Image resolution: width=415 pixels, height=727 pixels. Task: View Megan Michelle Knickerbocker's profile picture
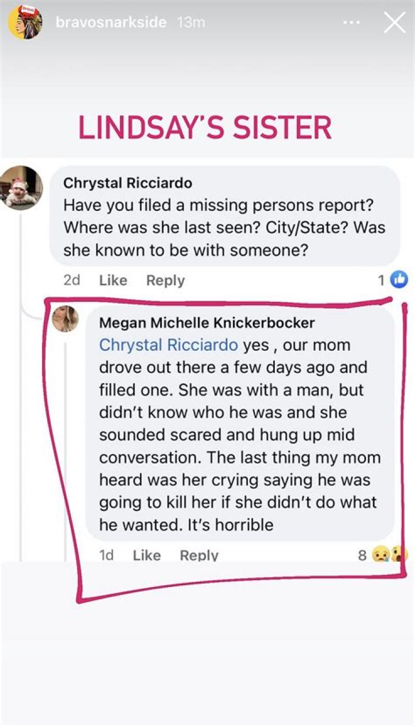tap(65, 319)
